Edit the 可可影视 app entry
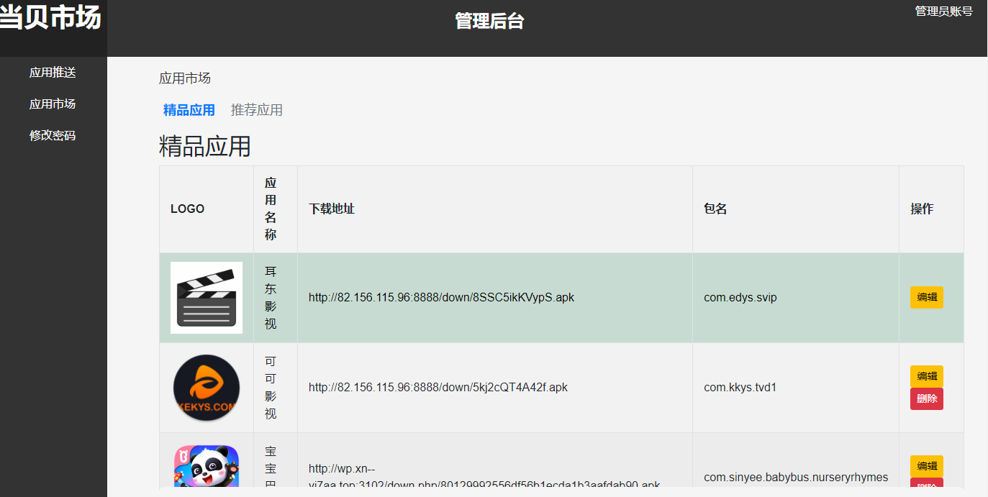Viewport: 988px width, 497px height. 926,375
